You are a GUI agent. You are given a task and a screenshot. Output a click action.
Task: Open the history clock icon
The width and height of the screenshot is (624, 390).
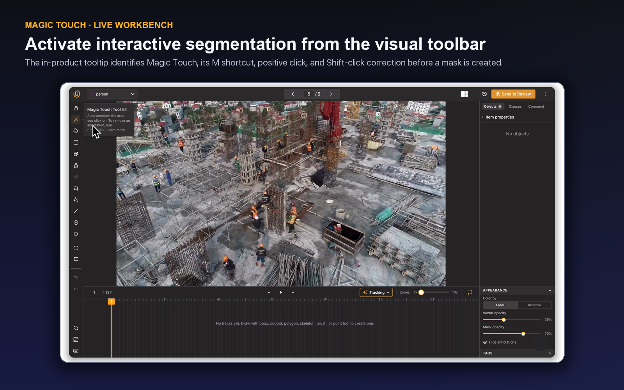coord(484,94)
